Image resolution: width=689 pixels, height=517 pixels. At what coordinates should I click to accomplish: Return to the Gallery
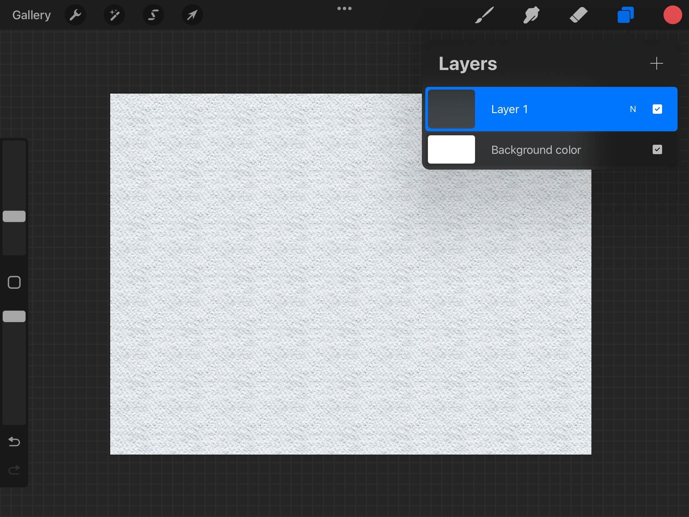click(31, 15)
